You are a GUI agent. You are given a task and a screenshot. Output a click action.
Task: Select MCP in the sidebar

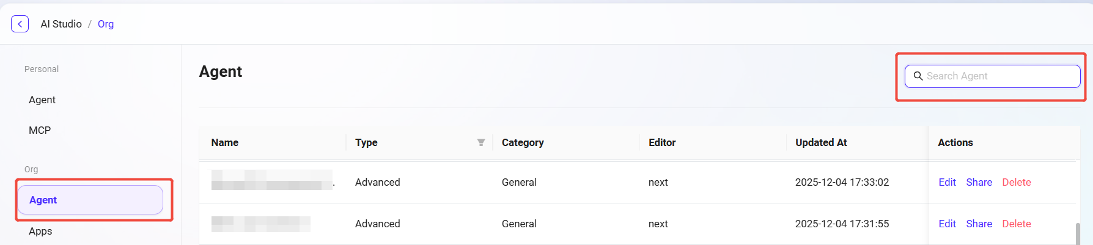(x=40, y=130)
